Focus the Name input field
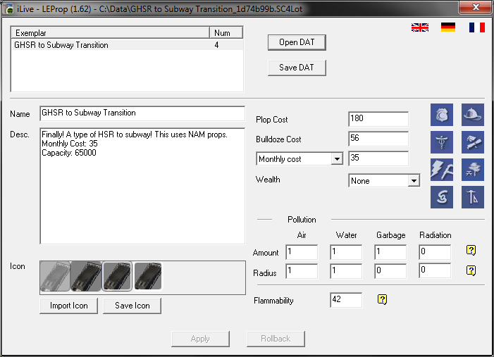 (x=142, y=113)
